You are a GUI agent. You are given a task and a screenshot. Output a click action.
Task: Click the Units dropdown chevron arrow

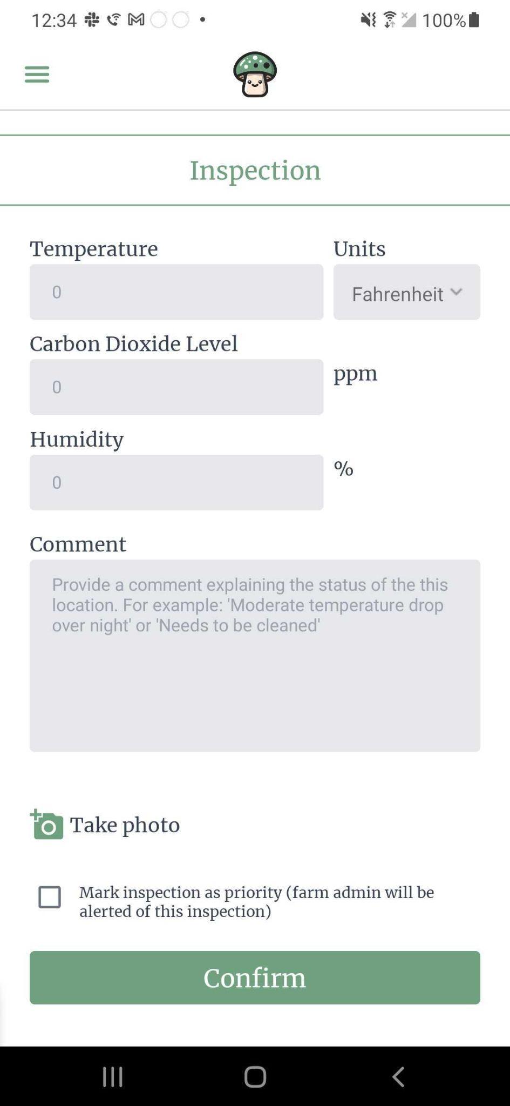pos(457,292)
